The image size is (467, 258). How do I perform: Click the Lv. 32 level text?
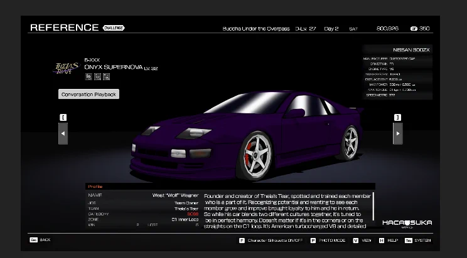(x=151, y=68)
